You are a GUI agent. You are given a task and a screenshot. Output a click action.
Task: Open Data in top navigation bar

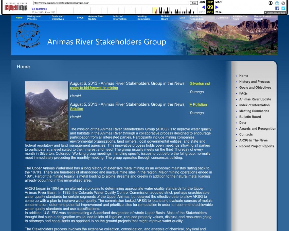182,18
